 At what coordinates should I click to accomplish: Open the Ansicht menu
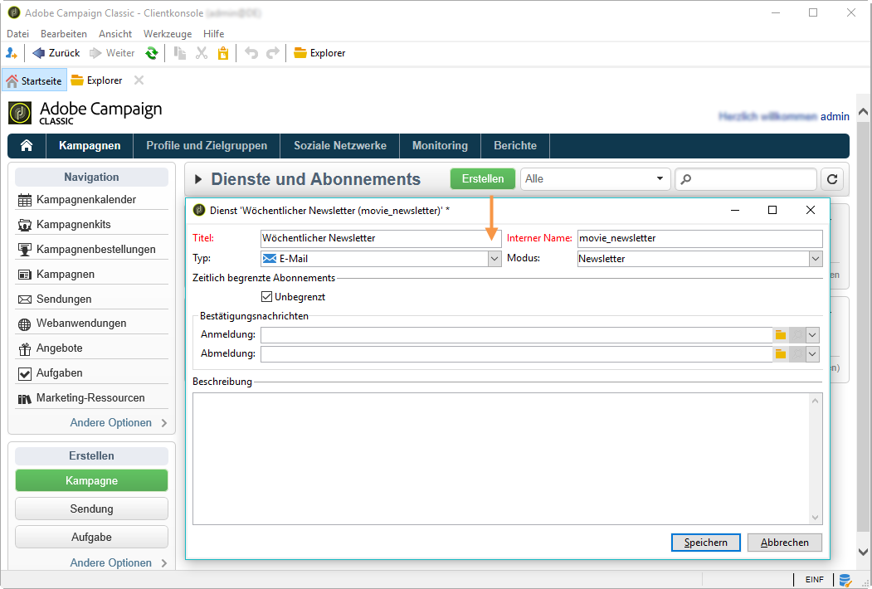(115, 34)
